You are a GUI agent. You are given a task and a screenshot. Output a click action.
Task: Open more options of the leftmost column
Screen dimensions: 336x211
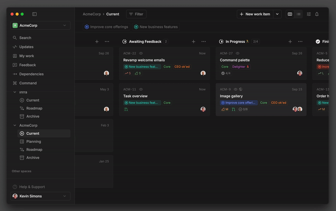pyautogui.click(x=107, y=42)
